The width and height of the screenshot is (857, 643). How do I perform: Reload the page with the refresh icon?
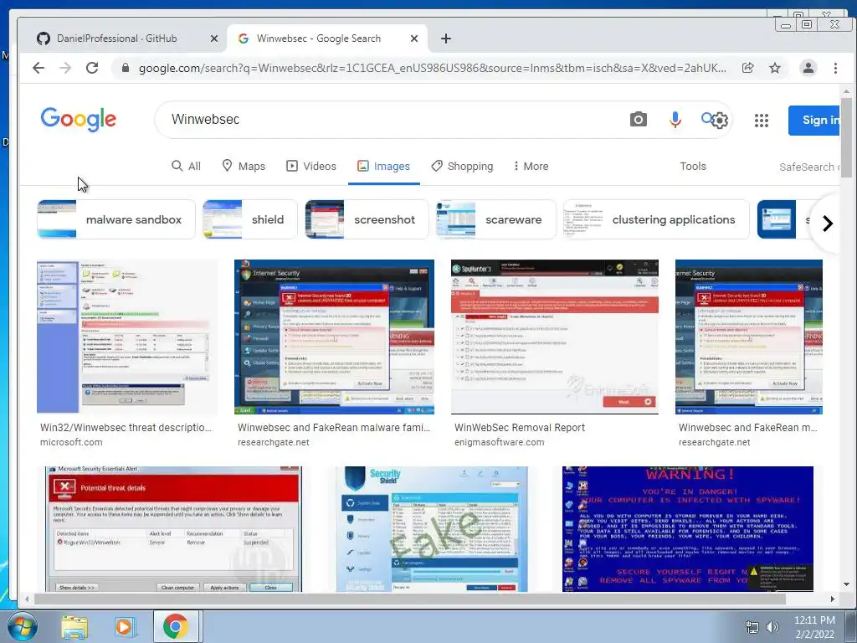click(x=92, y=68)
